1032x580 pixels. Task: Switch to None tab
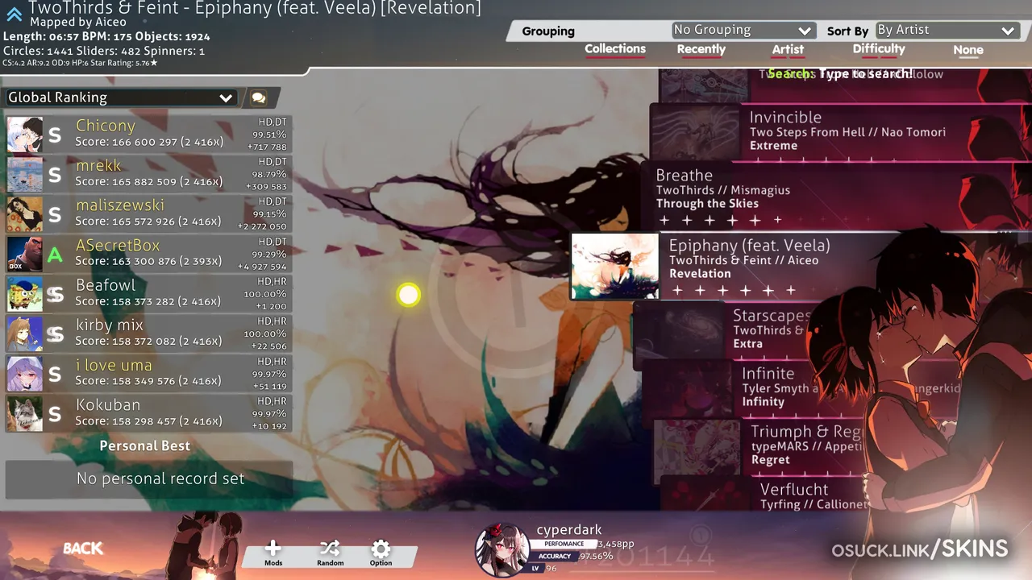[968, 50]
